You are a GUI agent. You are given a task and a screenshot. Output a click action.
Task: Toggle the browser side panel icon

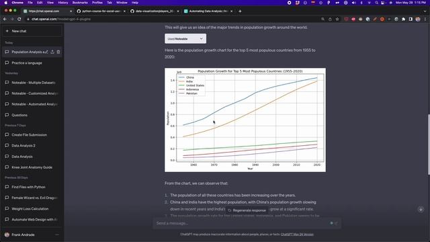tap(411, 19)
